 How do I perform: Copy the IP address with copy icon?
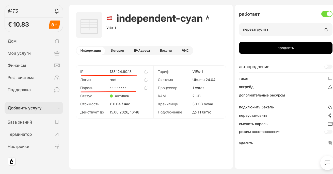[x=146, y=72]
